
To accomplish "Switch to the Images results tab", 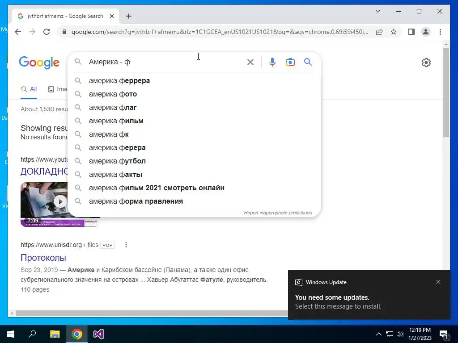I will (x=58, y=89).
